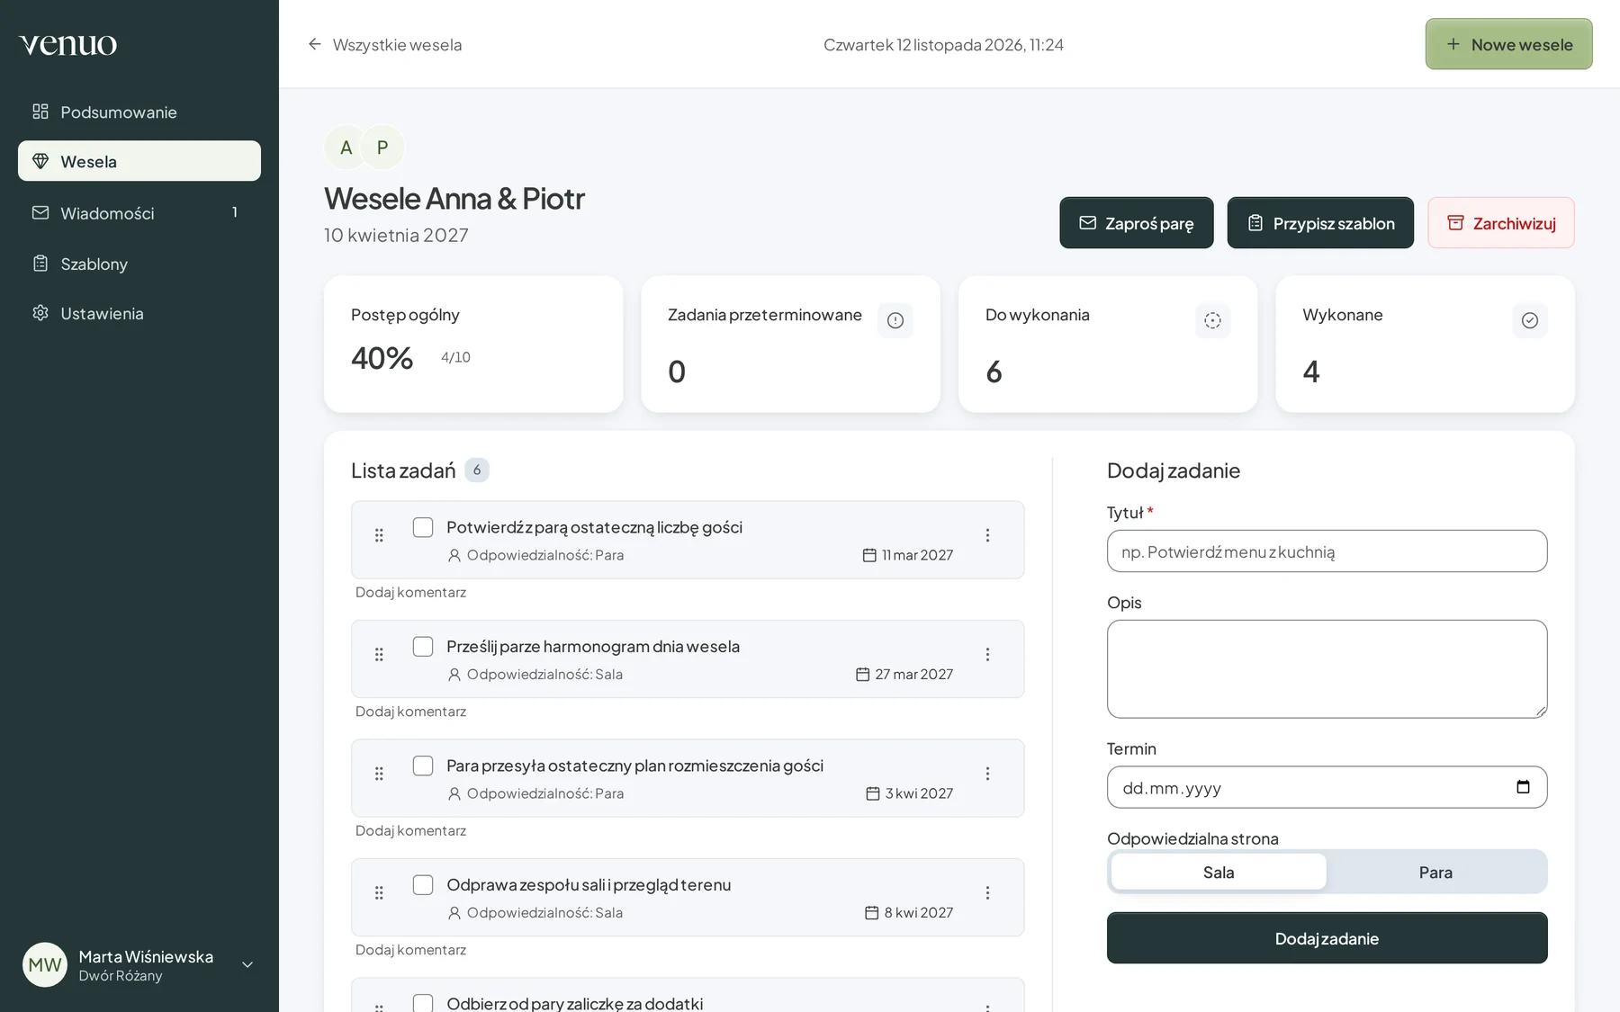Click into the Opis text area

coord(1327,668)
